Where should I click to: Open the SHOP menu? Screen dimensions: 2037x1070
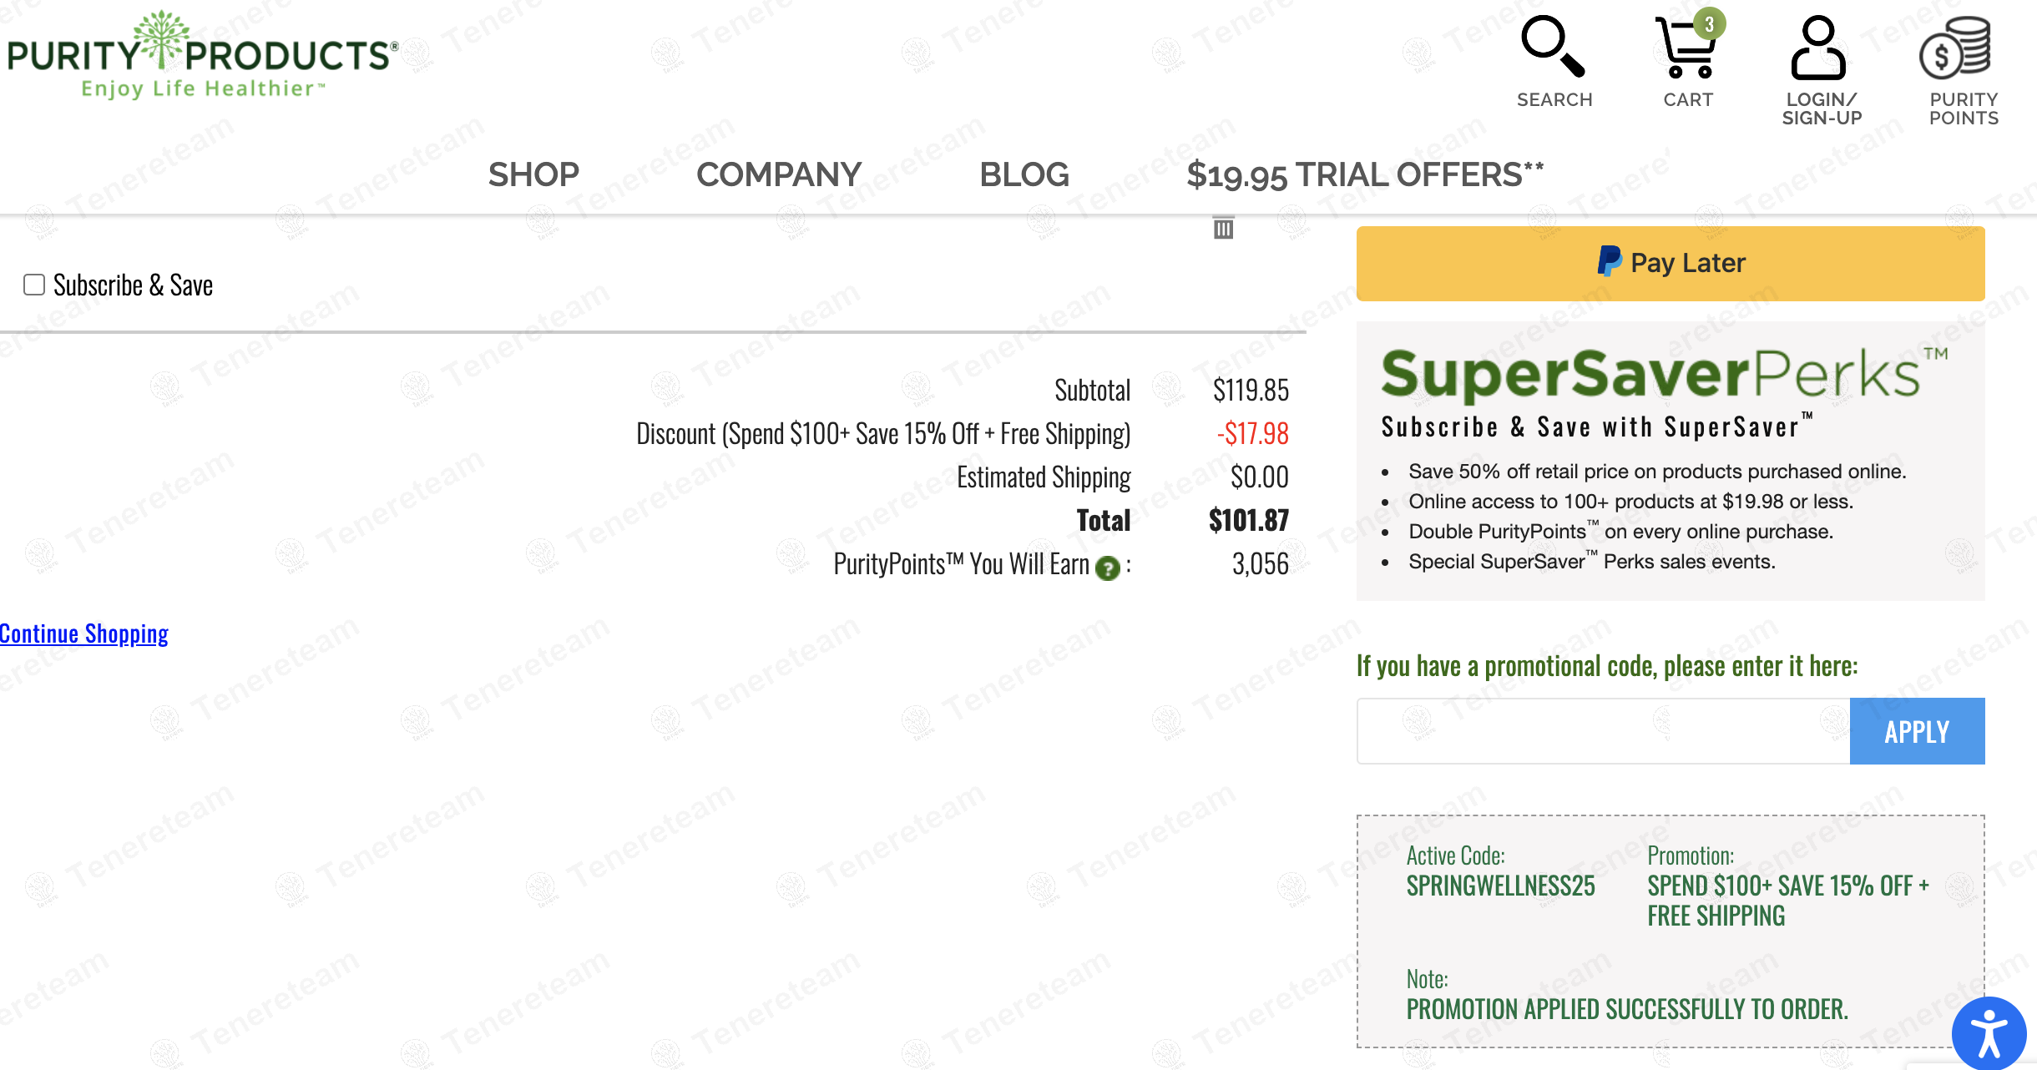tap(533, 175)
